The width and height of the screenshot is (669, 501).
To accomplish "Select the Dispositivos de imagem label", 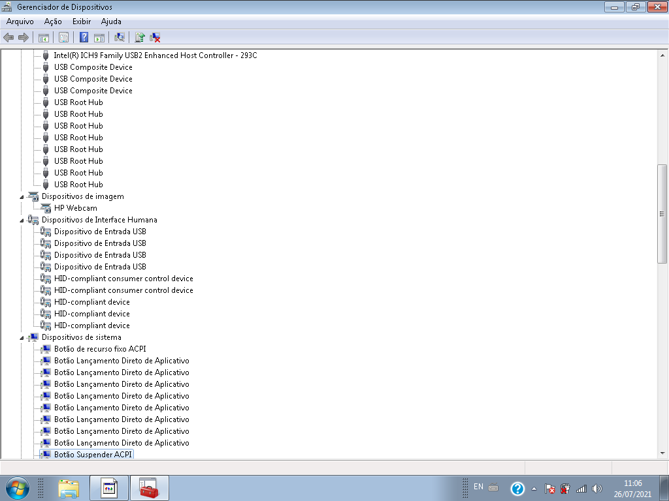I will coord(83,196).
